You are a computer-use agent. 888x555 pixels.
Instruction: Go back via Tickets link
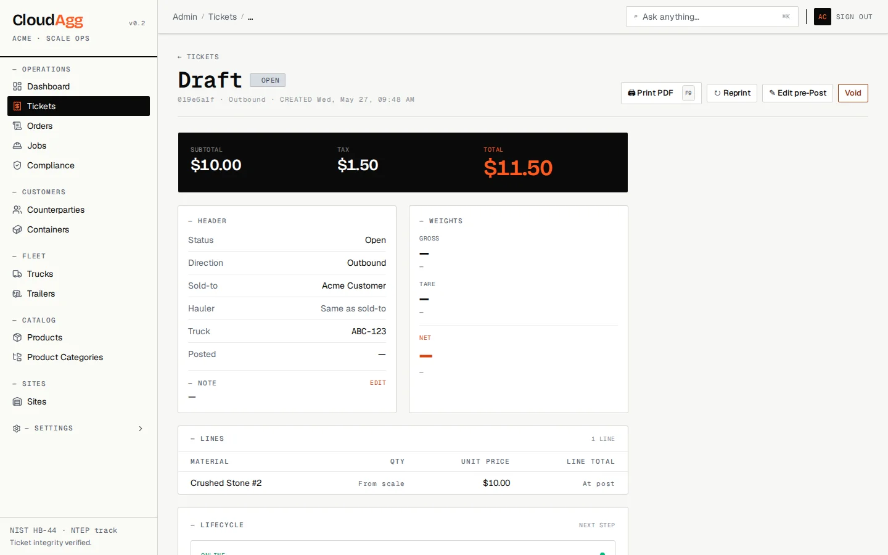[198, 57]
